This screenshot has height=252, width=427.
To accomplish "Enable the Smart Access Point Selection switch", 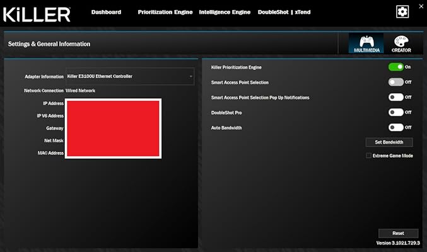I will point(395,82).
